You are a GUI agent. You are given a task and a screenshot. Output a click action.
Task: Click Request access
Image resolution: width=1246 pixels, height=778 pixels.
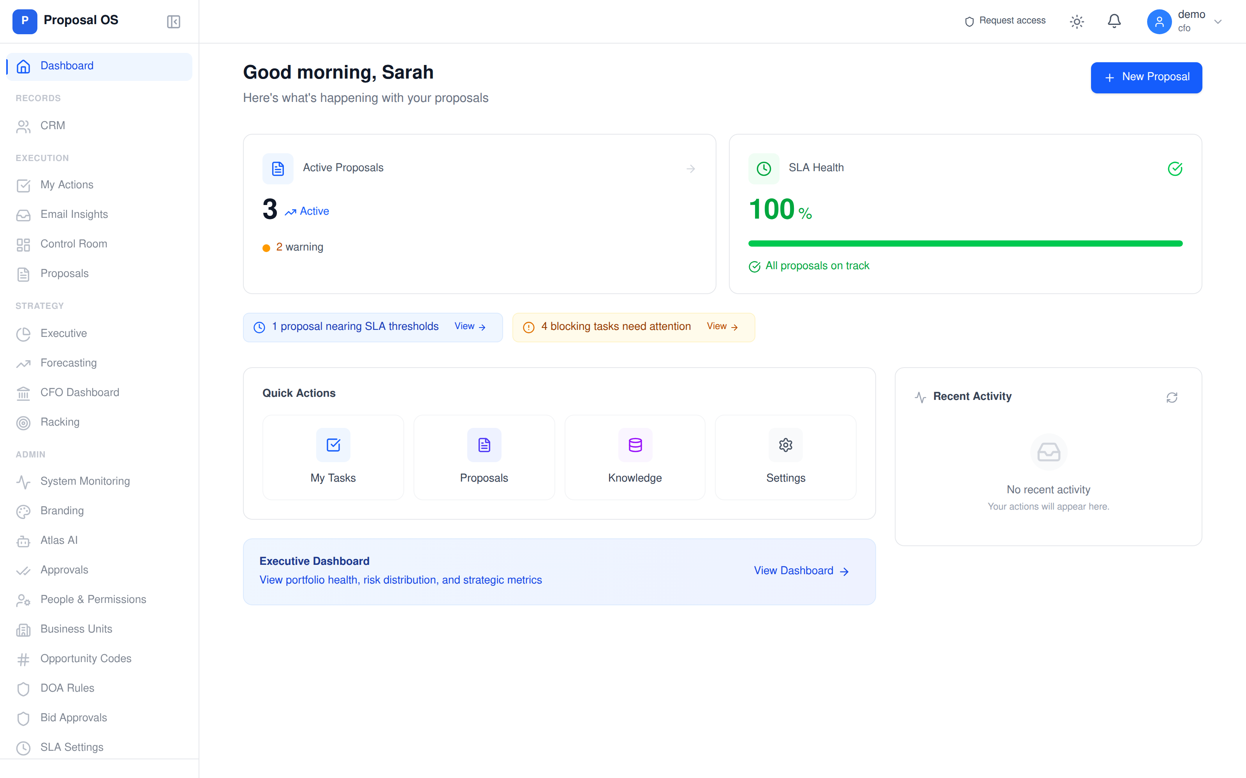click(1005, 21)
